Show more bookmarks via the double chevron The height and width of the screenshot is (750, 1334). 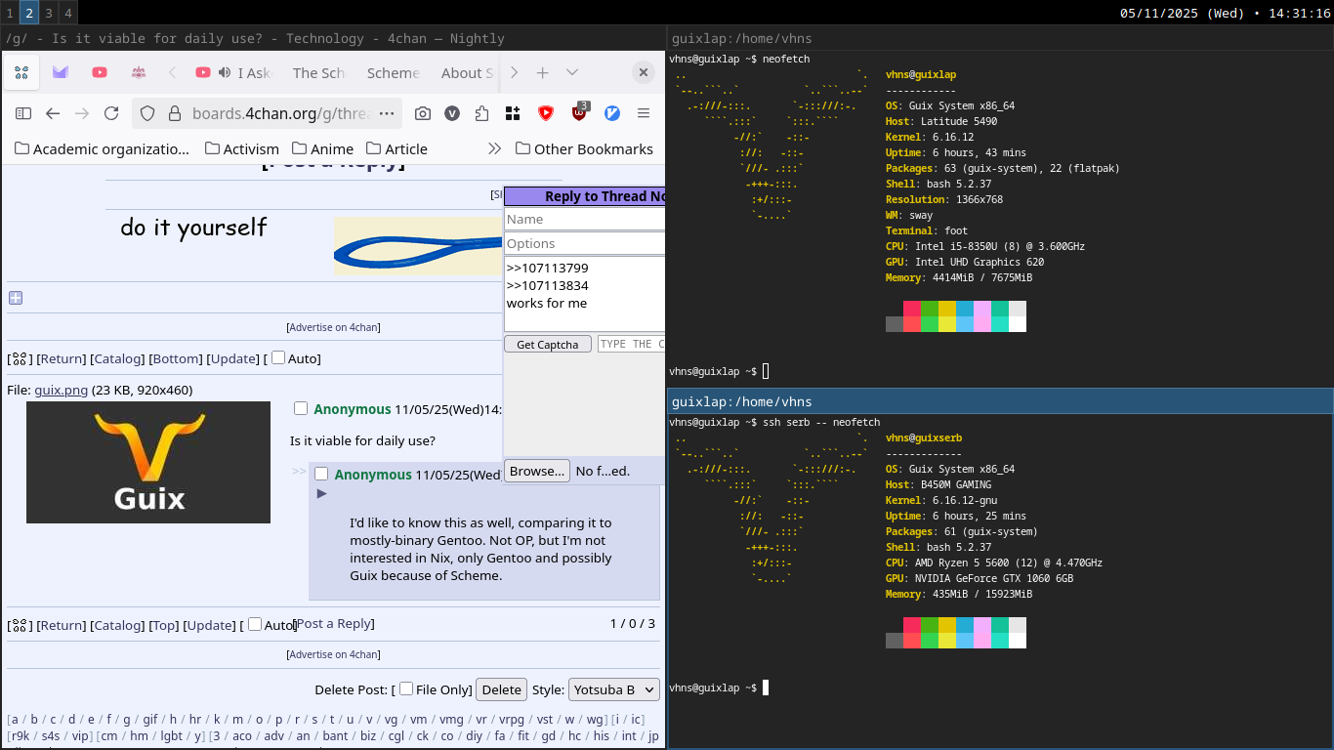click(x=494, y=148)
